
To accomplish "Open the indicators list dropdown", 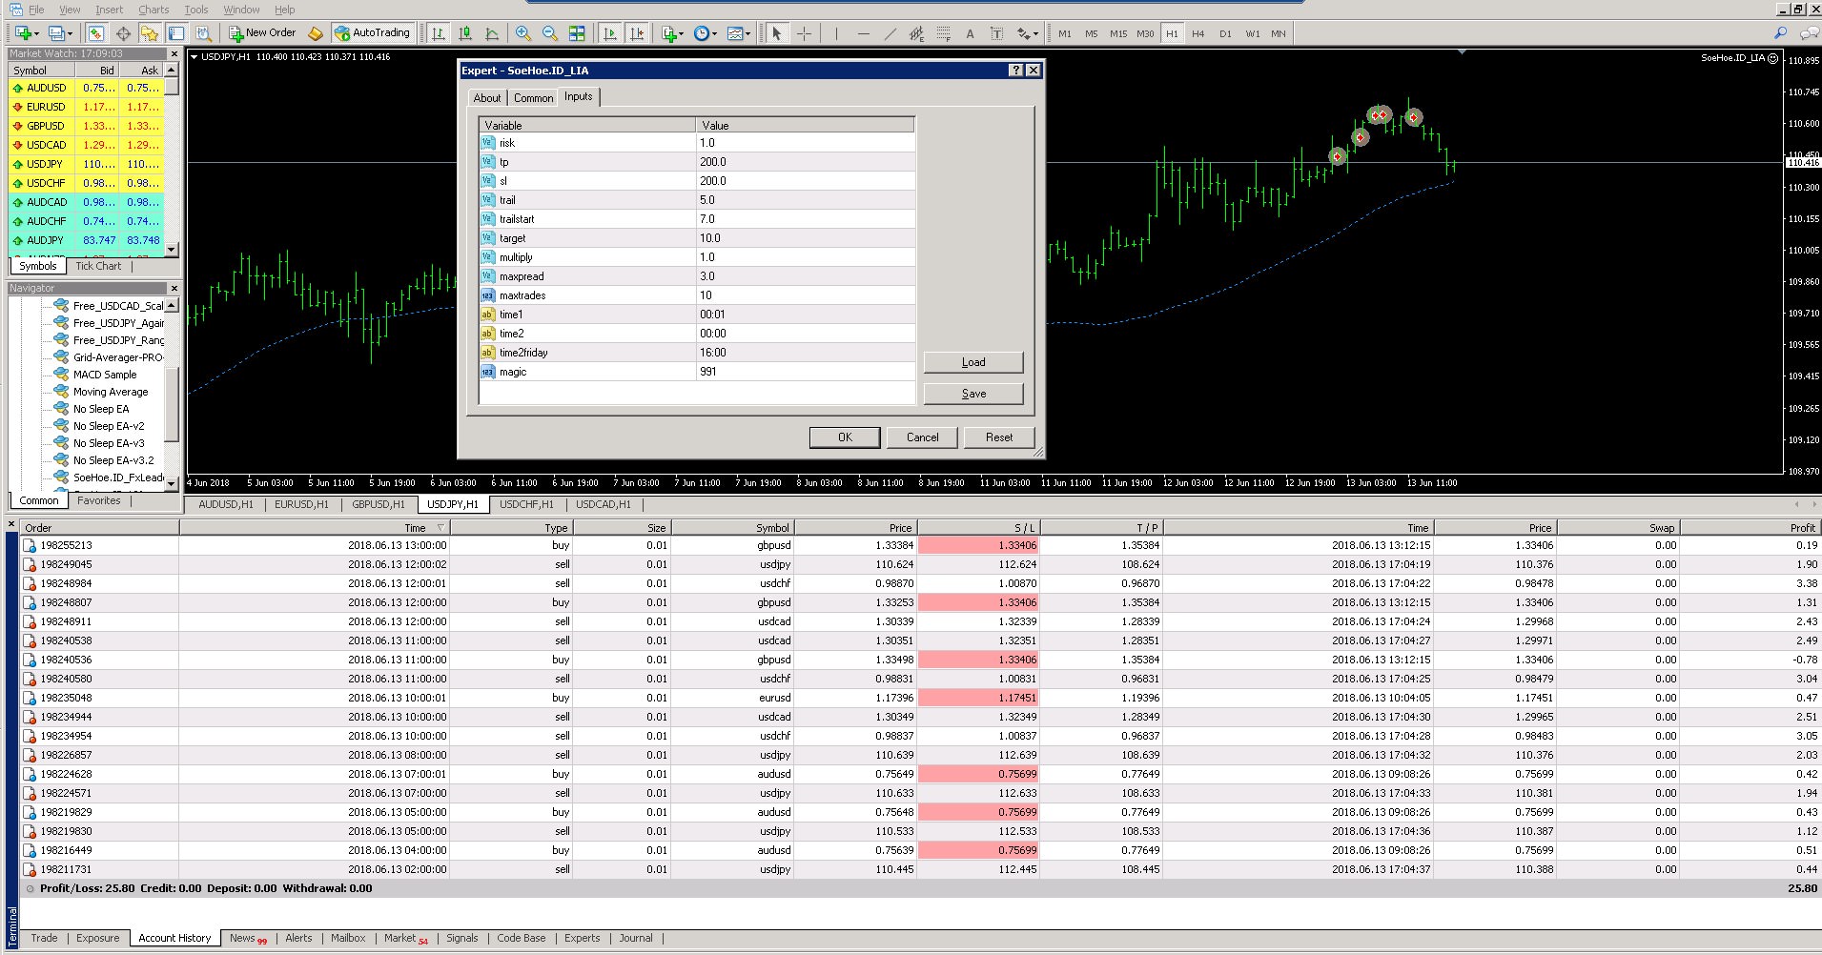I will tap(672, 33).
